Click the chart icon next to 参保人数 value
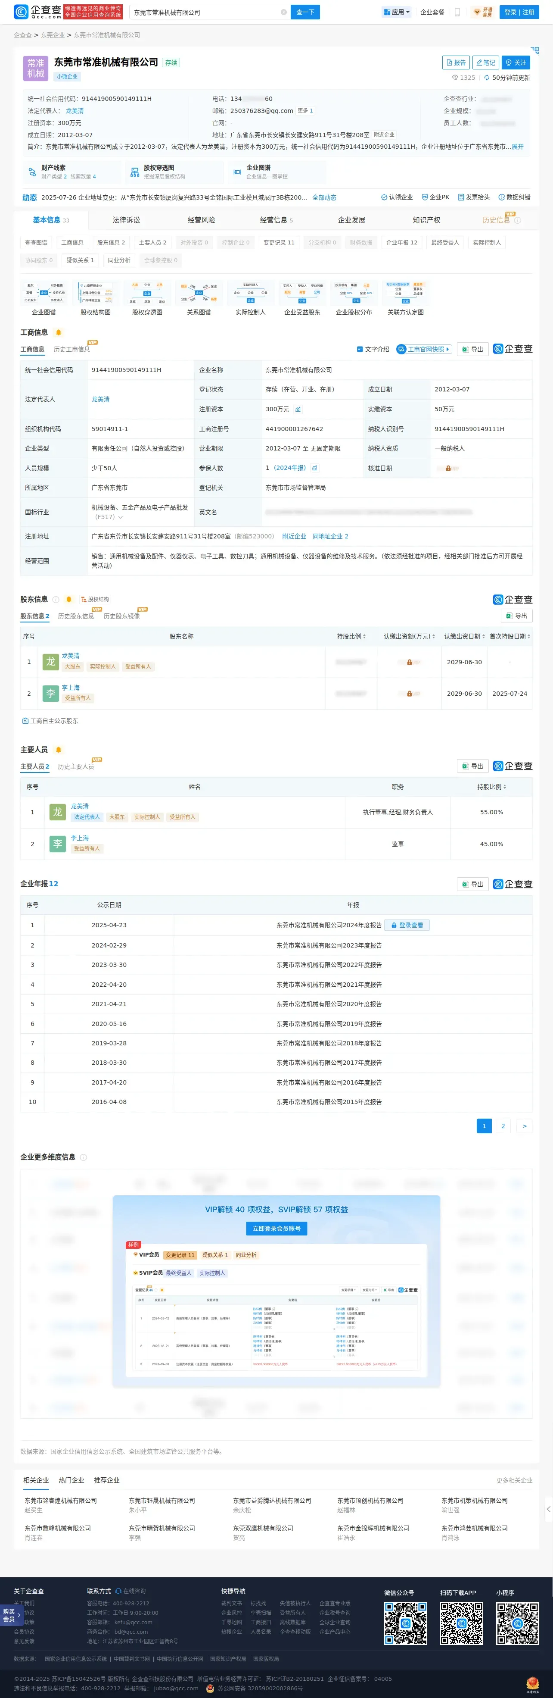Screen dimensions: 553x1698 pyautogui.click(x=315, y=468)
